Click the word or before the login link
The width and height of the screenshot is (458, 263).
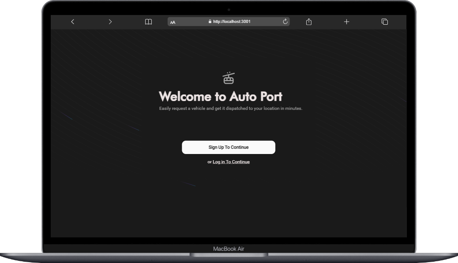click(210, 162)
